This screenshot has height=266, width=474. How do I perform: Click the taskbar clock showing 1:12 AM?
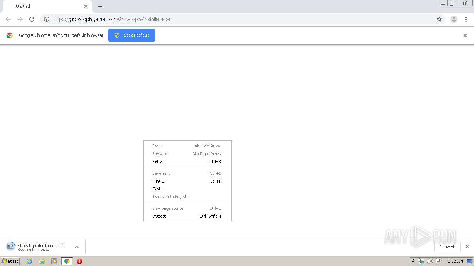pos(455,261)
